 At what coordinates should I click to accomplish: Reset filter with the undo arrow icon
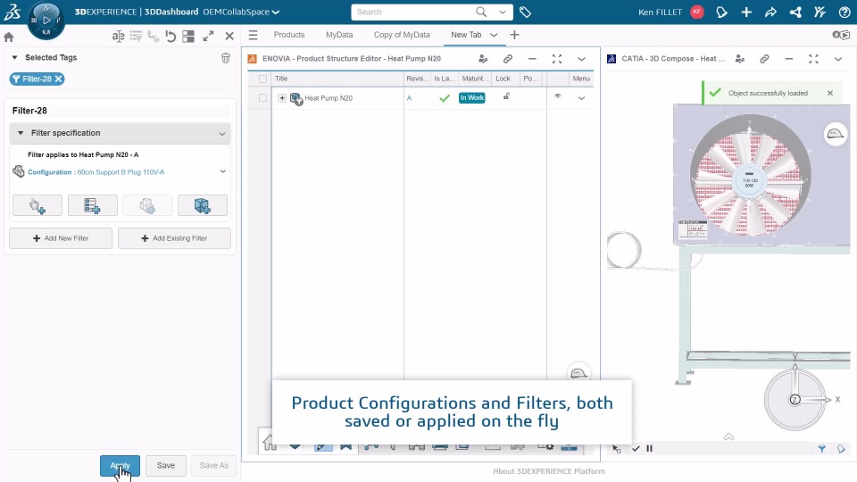click(171, 37)
